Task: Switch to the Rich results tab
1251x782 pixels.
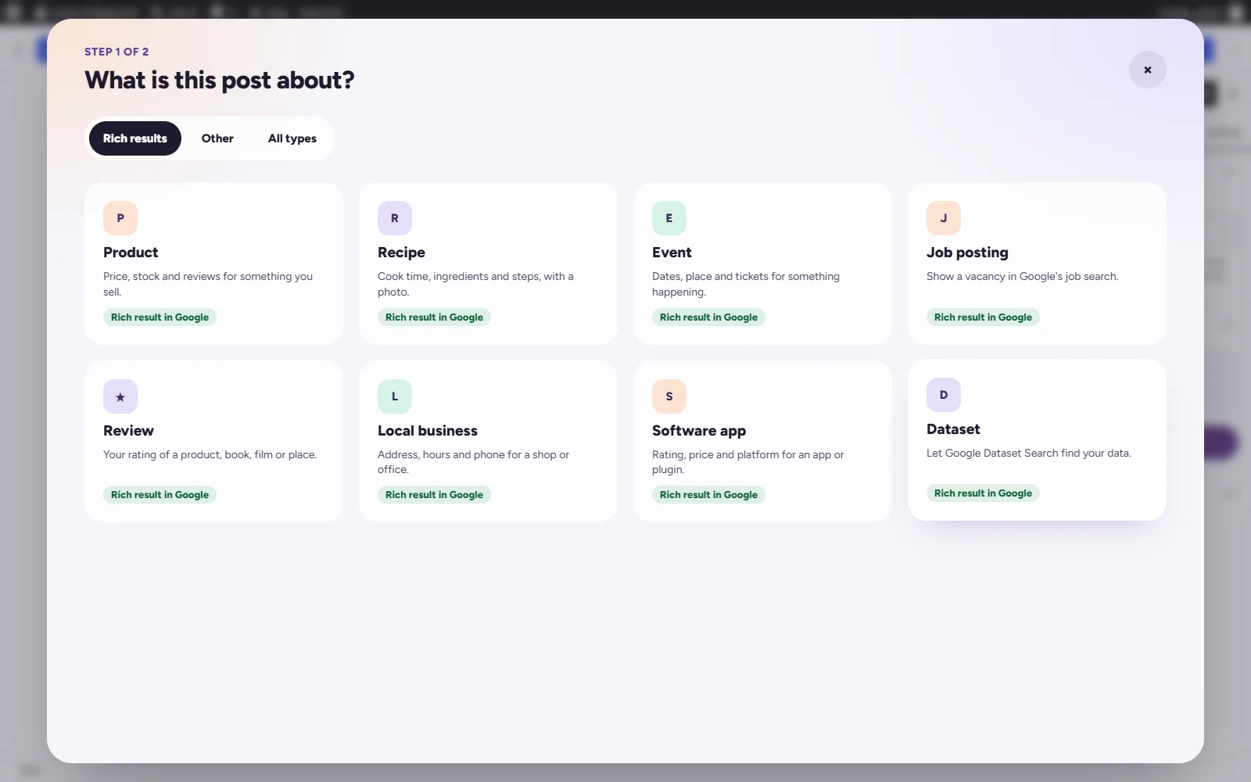Action: tap(135, 138)
